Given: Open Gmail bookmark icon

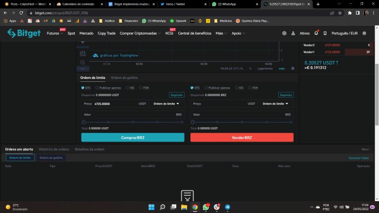Looking at the screenshot, I should click(45, 21).
